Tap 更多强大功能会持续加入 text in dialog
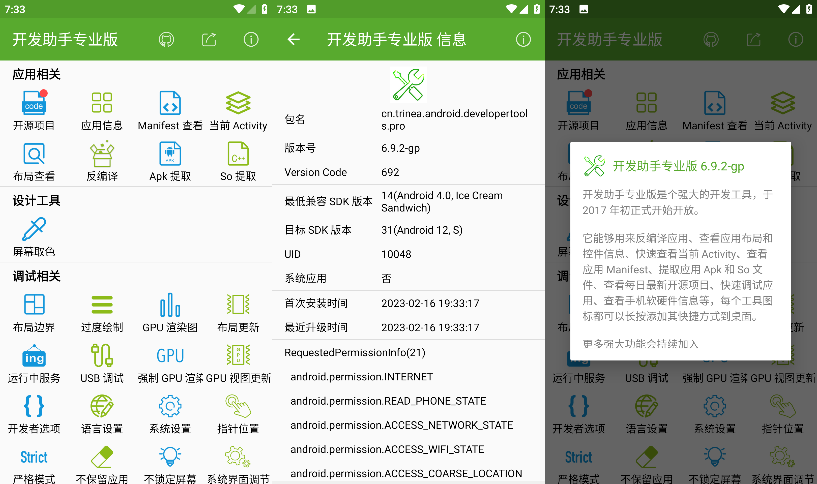Screen dimensions: 817x484 tap(640, 344)
